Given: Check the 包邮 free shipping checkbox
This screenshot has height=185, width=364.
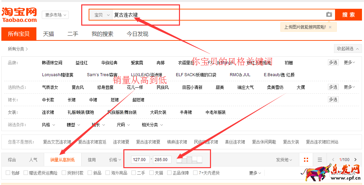Looking at the screenshot, I should click(8, 173).
